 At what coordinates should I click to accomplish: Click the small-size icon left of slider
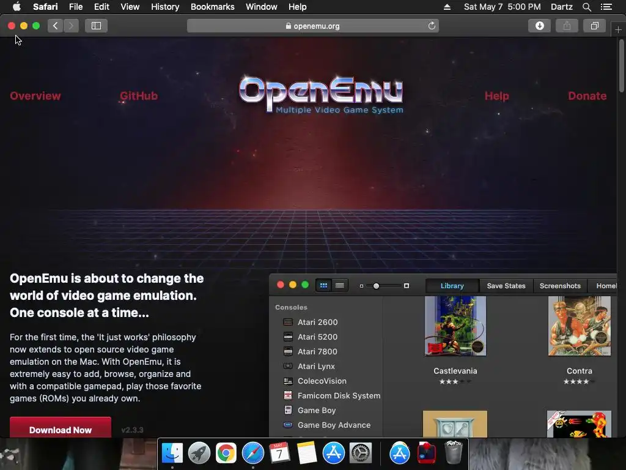(x=361, y=286)
